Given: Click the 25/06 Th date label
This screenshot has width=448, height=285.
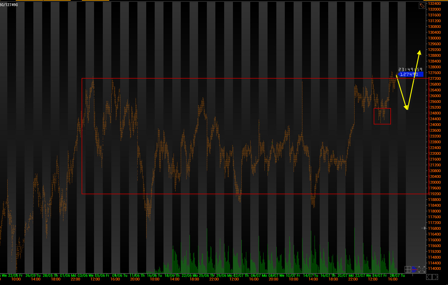Looking at the screenshot, I should coord(207,276).
